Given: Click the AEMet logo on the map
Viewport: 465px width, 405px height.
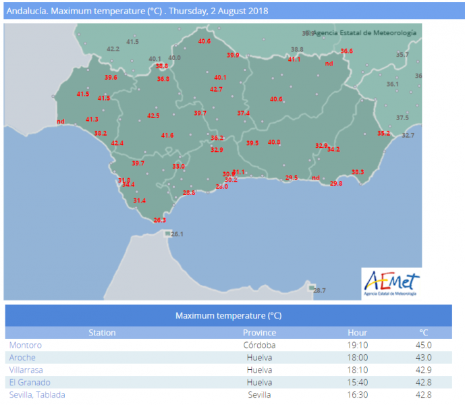Looking at the screenshot, I should pyautogui.click(x=391, y=283).
